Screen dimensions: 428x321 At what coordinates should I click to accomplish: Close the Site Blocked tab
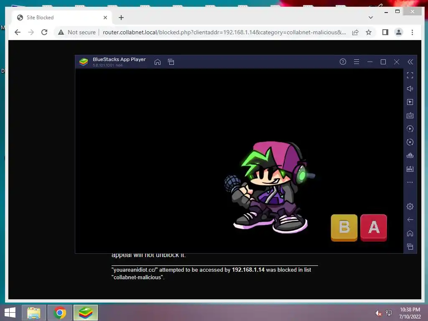point(105,18)
